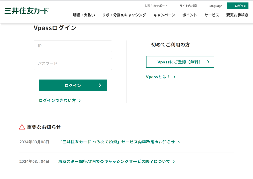Click the red warning triangle icon
Viewport: 253px width, 179px height.
point(22,127)
